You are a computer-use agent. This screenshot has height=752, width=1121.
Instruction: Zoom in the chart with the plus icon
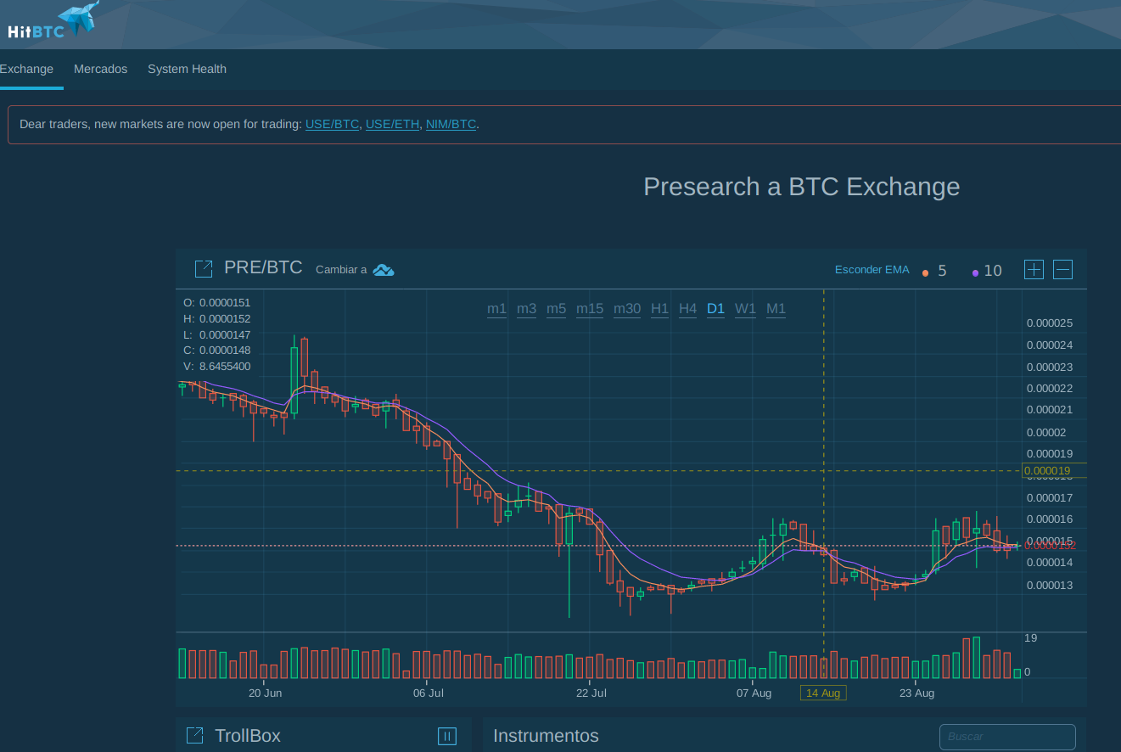pyautogui.click(x=1034, y=270)
